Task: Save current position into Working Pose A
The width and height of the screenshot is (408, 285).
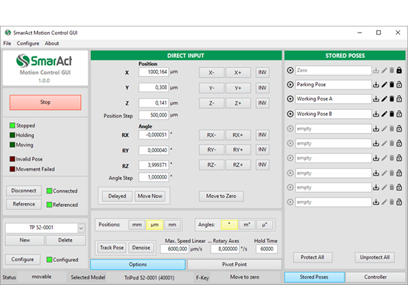Action: [376, 99]
